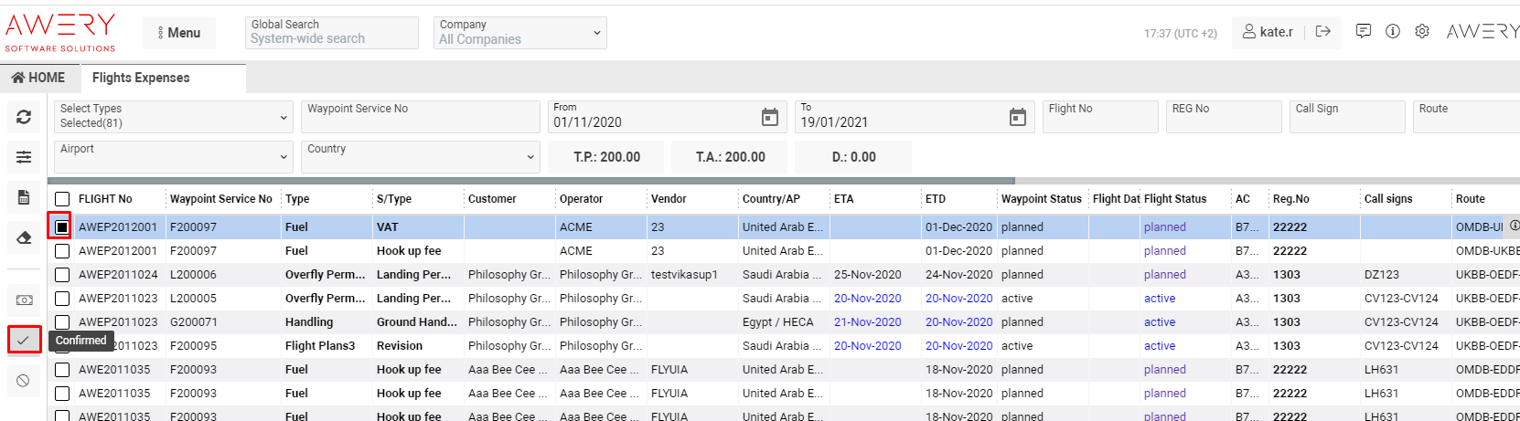The width and height of the screenshot is (1520, 421).
Task: Click the cancel circle-slash sidebar icon
Action: click(x=24, y=381)
